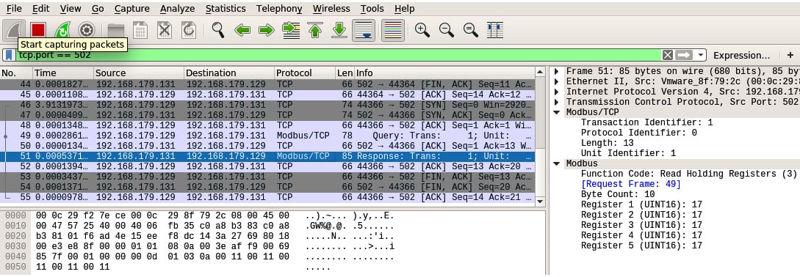Sort by the Destination column header

(x=228, y=73)
